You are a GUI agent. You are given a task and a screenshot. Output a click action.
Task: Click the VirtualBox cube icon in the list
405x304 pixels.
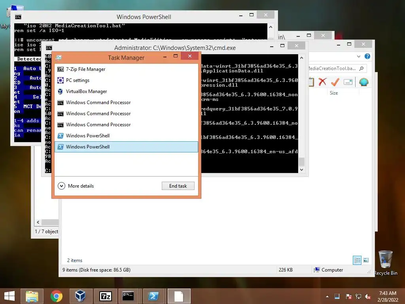(61, 91)
